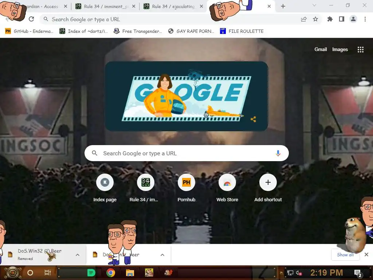Click Show all downloads
Screen dimensions: 373x280
tap(345, 255)
